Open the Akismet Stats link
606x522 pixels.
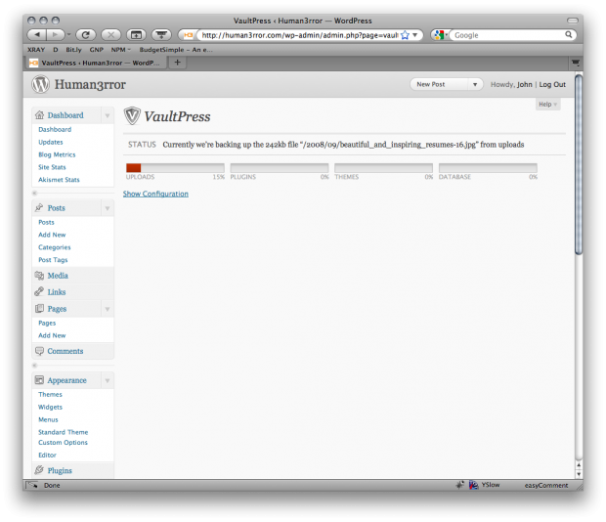[x=59, y=180]
